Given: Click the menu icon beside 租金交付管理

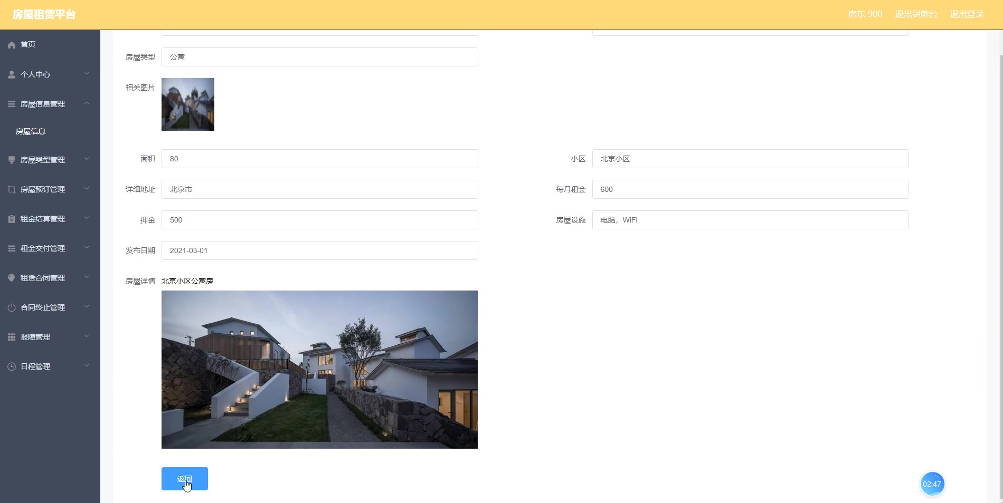Looking at the screenshot, I should pos(12,248).
